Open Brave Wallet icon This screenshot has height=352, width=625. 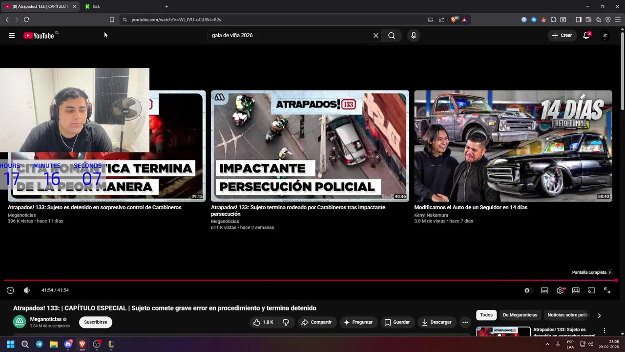588,20
